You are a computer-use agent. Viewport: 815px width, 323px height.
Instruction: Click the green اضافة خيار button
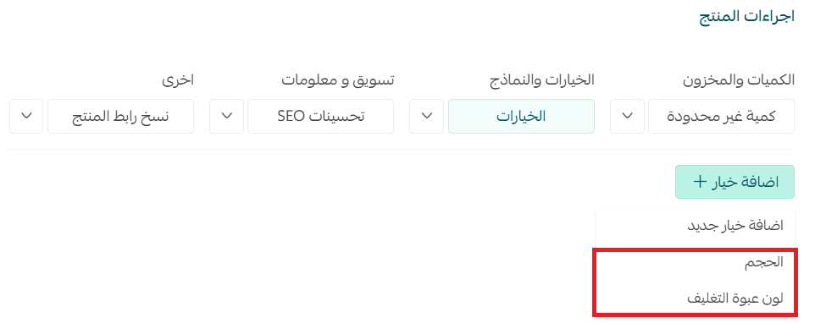pos(735,182)
